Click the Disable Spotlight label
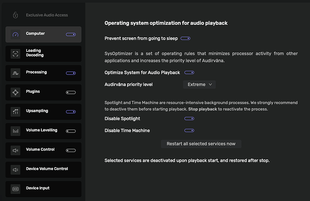310x201 pixels. 122,119
